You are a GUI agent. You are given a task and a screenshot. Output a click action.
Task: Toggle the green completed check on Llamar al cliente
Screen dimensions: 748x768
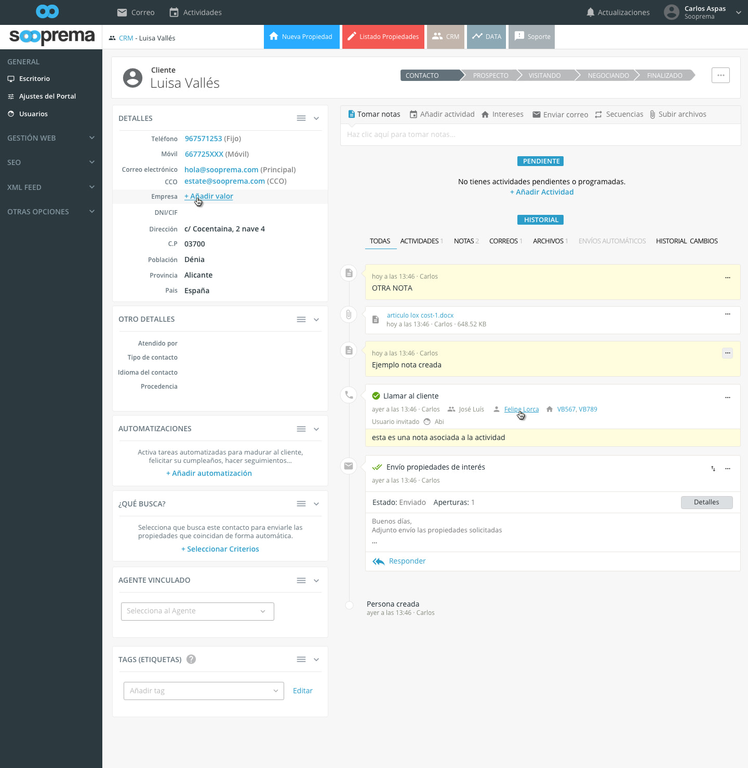(376, 396)
